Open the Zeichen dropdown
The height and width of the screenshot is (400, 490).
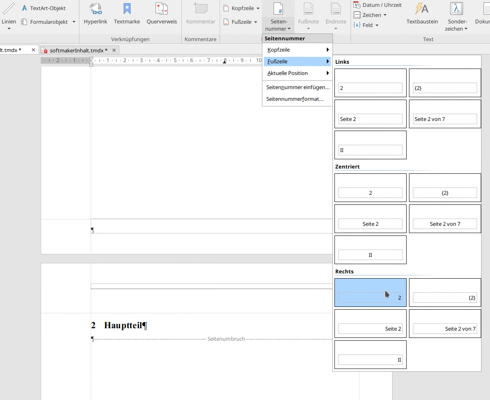[x=385, y=15]
